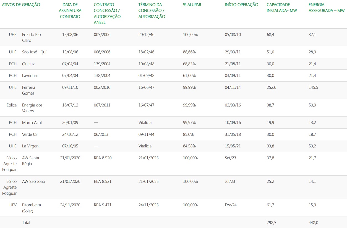Click the La Virgen asset name
This screenshot has width=347, height=229.
(x=30, y=146)
